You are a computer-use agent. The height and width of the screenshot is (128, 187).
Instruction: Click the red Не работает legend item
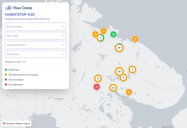click(x=14, y=85)
